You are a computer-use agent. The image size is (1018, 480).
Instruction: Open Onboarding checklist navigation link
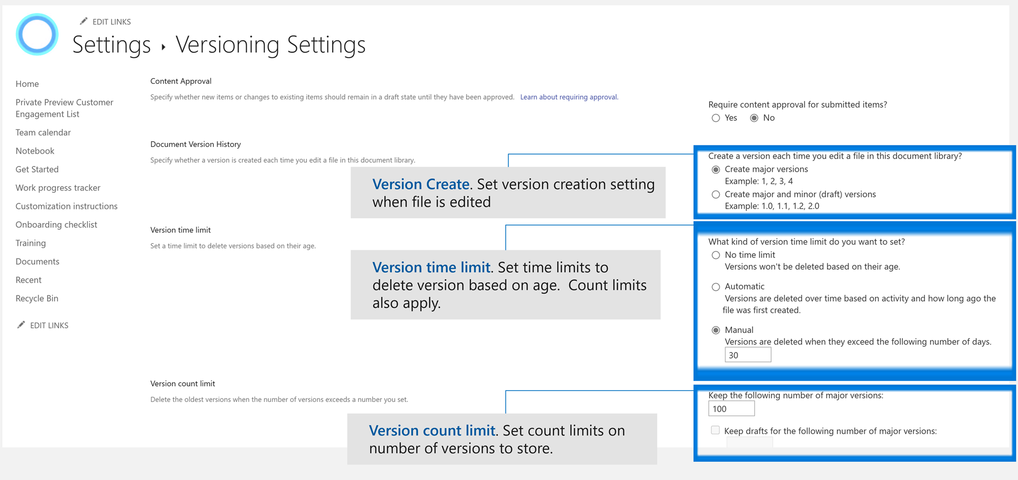57,225
